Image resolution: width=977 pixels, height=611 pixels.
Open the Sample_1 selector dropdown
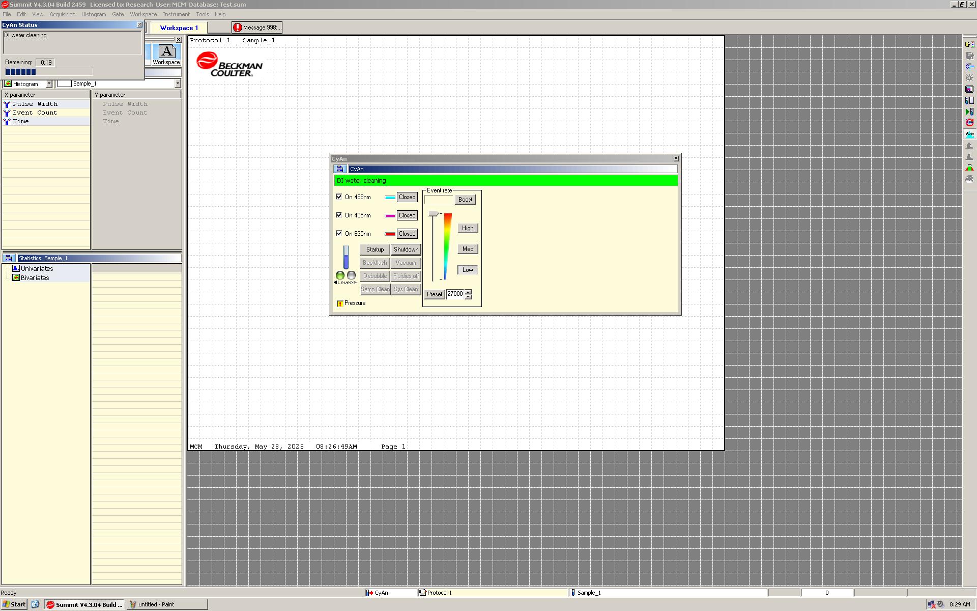(178, 84)
